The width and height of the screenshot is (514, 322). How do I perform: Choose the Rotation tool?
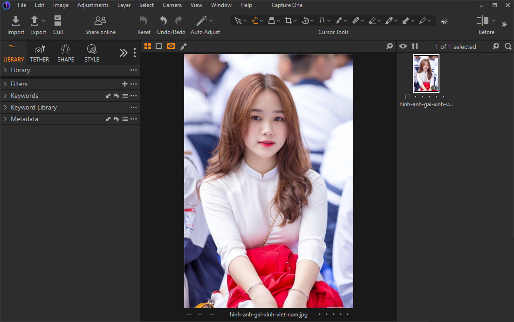(305, 21)
